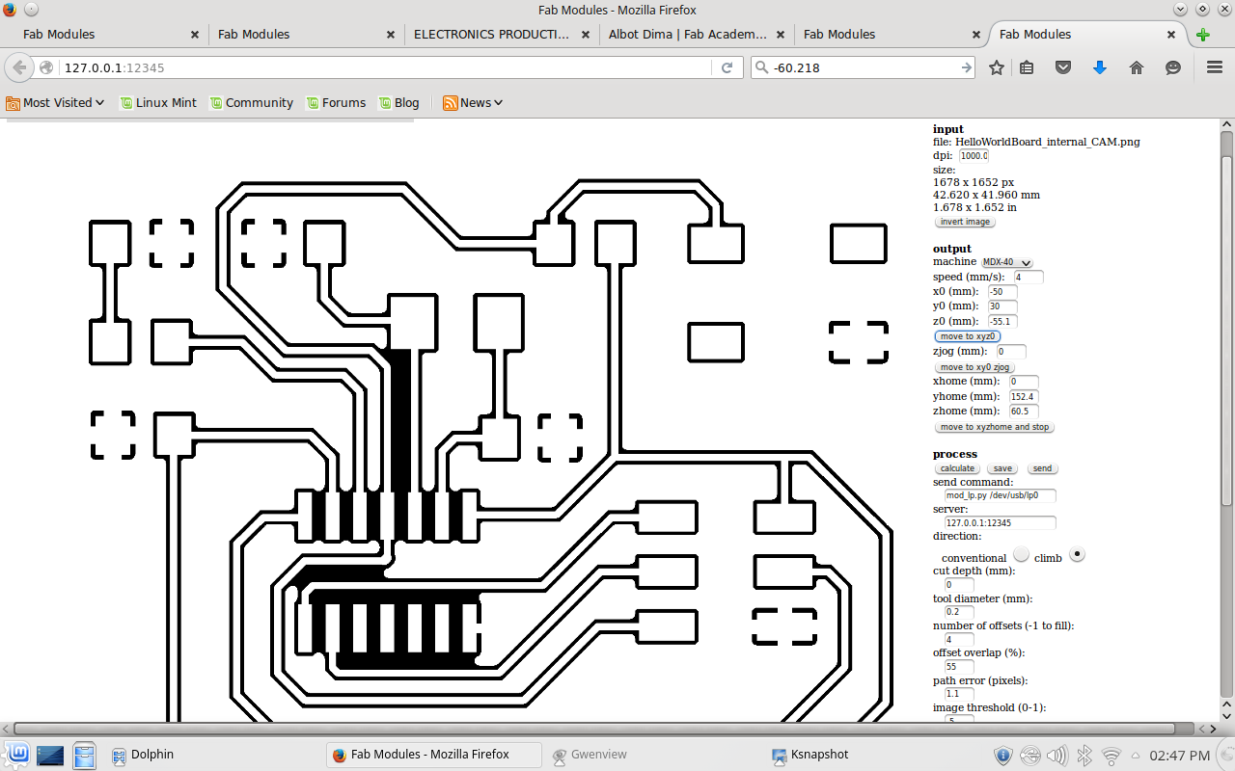This screenshot has height=771, width=1235.
Task: Click the show desktop taskbar icon
Action: point(50,755)
